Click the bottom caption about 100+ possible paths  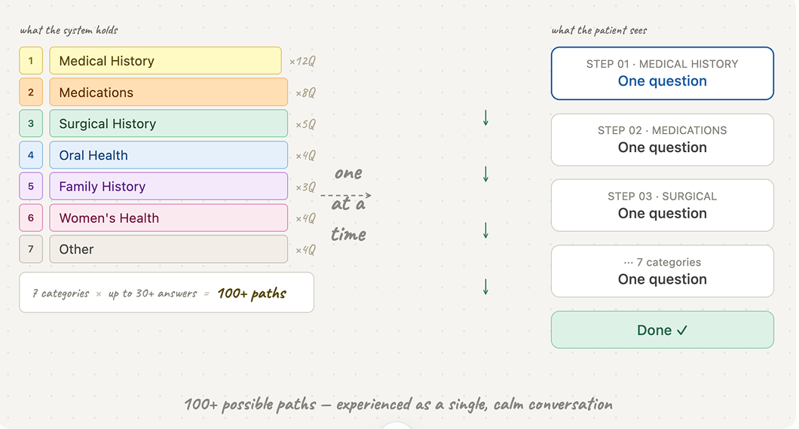(x=398, y=404)
